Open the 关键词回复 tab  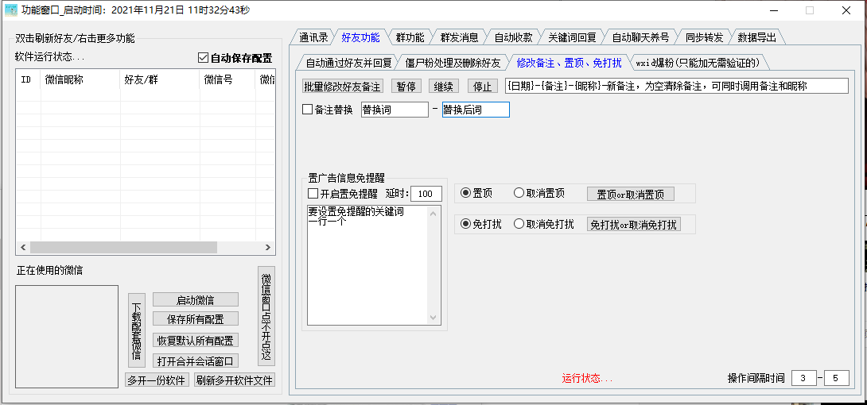(x=572, y=37)
